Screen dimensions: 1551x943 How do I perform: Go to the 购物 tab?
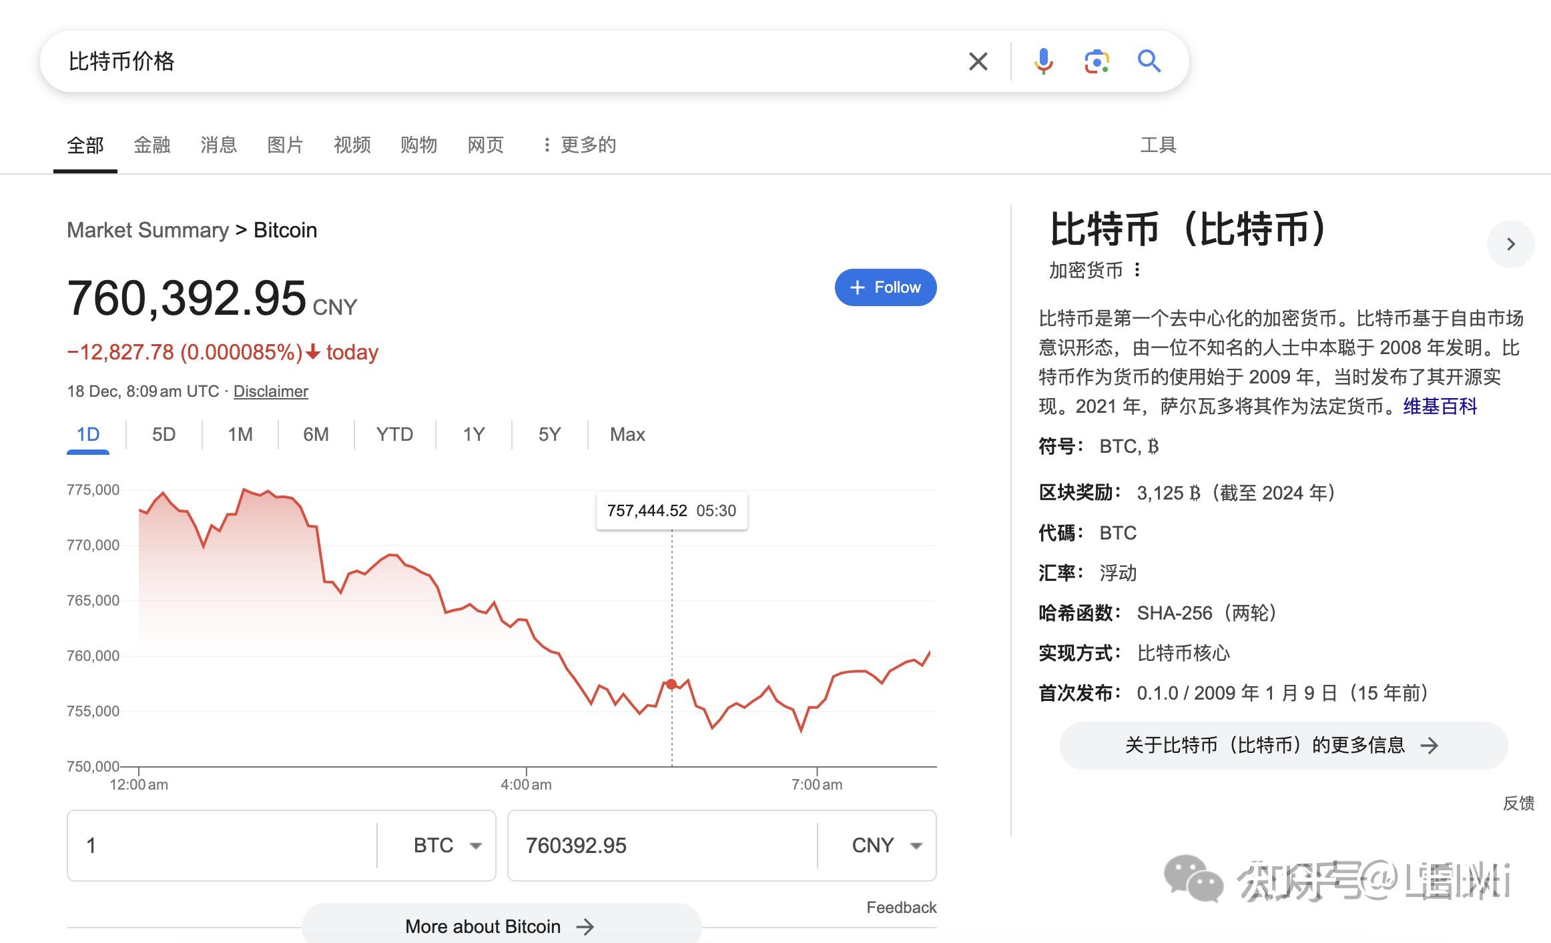pos(419,145)
